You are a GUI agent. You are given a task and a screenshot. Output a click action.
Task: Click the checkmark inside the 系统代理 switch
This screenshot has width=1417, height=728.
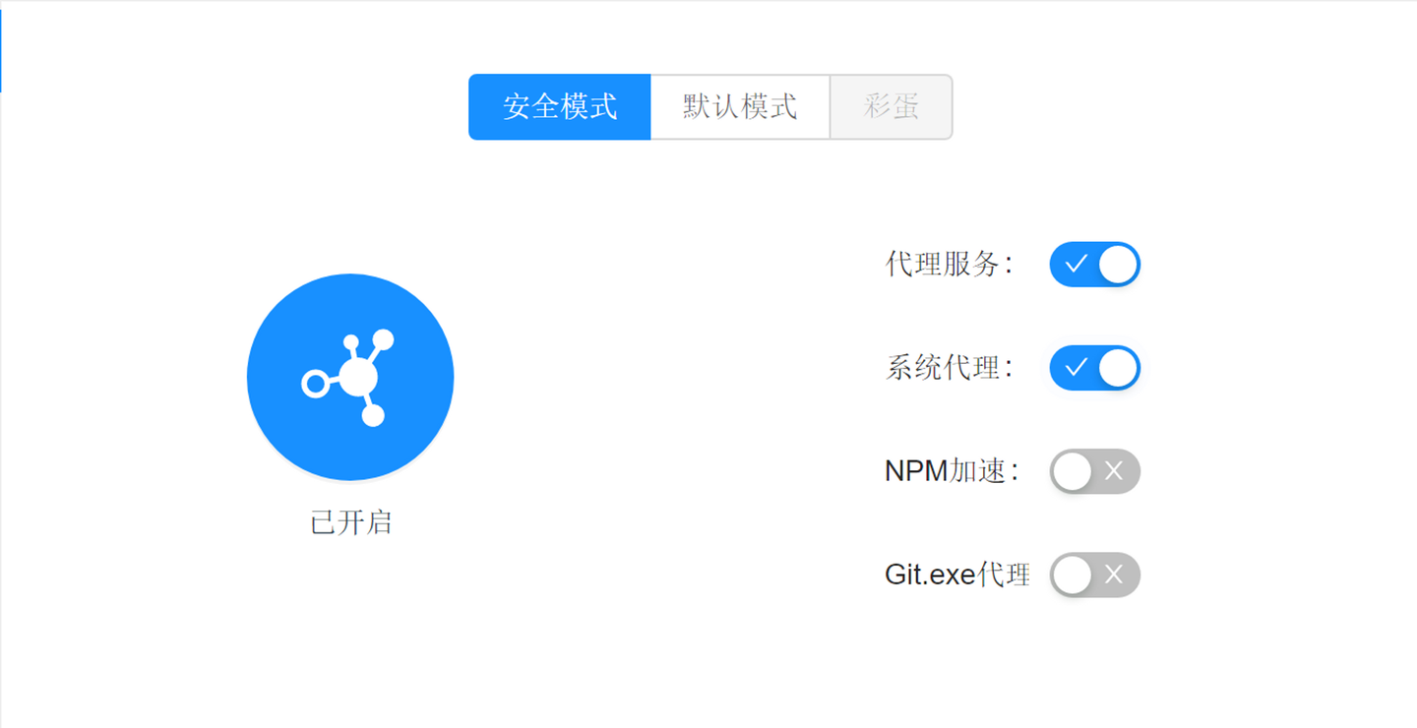click(1079, 368)
